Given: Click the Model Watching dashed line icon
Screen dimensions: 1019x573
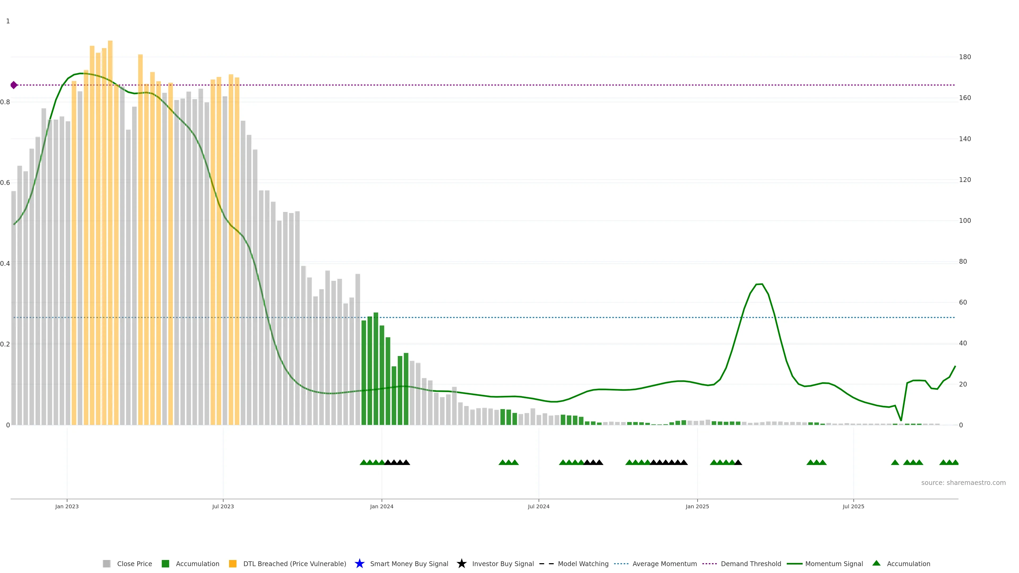Looking at the screenshot, I should tap(546, 563).
